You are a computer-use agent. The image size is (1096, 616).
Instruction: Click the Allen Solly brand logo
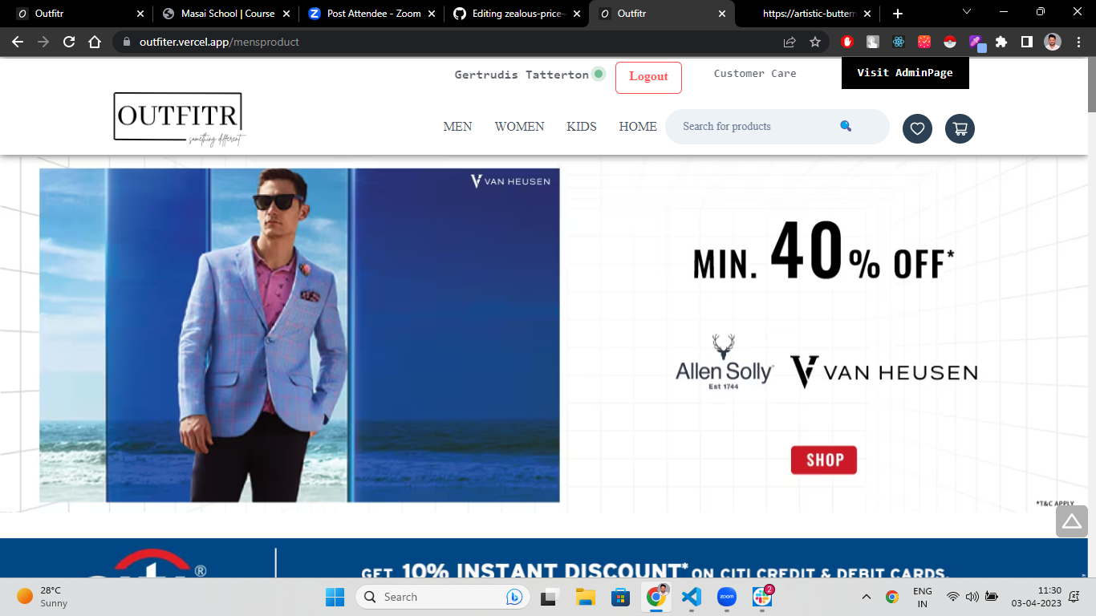[725, 362]
